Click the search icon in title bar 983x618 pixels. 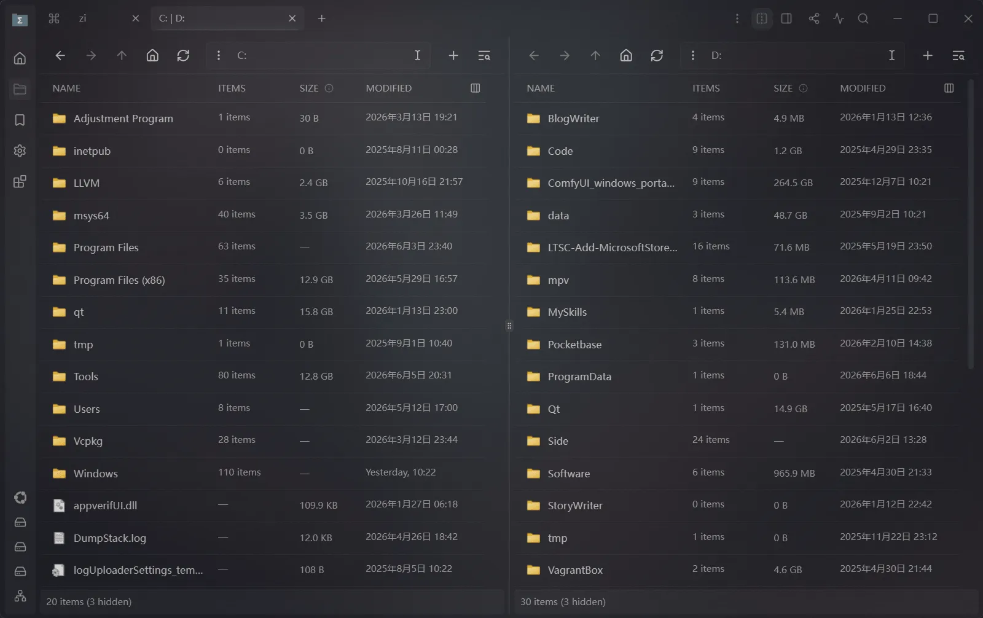click(863, 18)
